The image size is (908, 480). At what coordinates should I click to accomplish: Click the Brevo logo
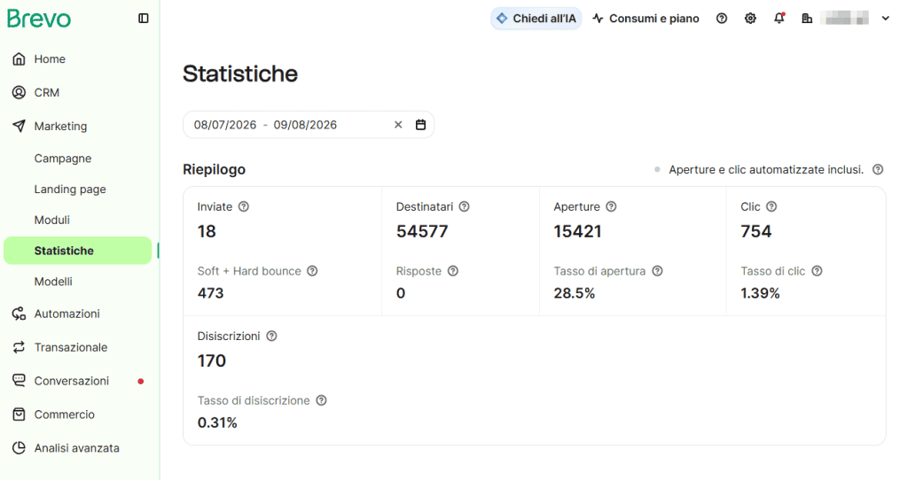point(39,19)
